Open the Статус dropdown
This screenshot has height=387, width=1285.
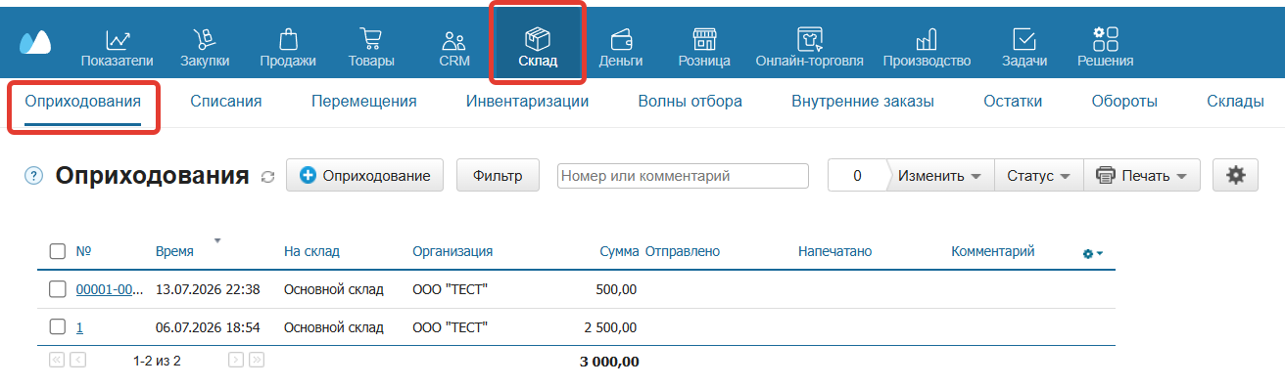(x=1039, y=176)
